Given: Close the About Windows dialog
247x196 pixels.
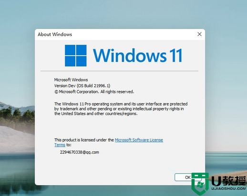Looking at the screenshot, I should pos(199,34).
